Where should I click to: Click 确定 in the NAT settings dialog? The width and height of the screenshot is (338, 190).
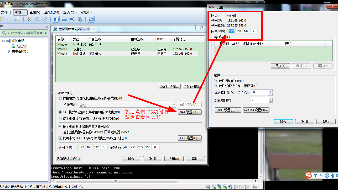coord(283,122)
